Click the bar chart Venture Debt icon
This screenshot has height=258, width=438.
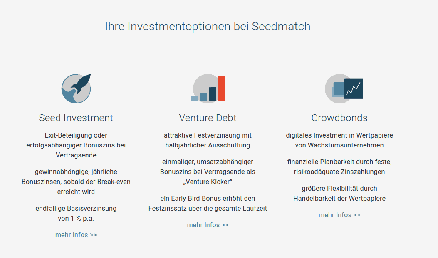pyautogui.click(x=208, y=88)
